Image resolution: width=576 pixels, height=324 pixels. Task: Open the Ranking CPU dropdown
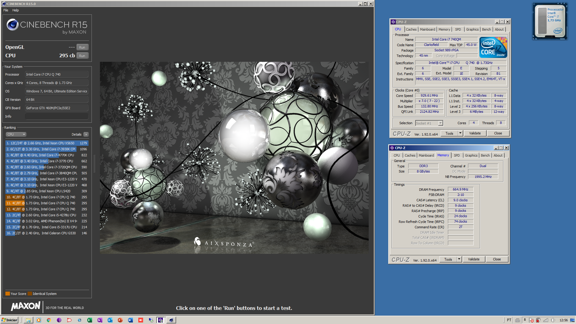coord(16,134)
